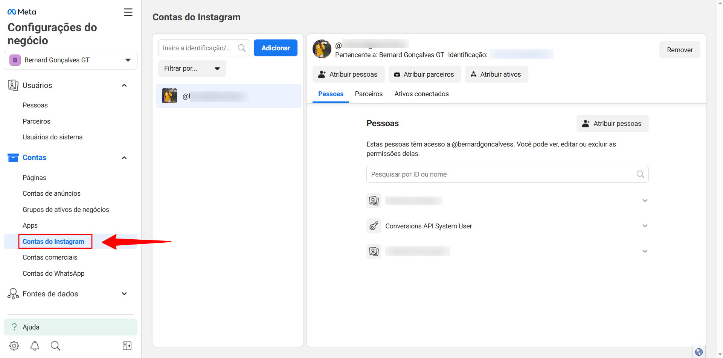Expand Conversions API System User chevron
Viewport: 723px width, 358px height.
(645, 226)
